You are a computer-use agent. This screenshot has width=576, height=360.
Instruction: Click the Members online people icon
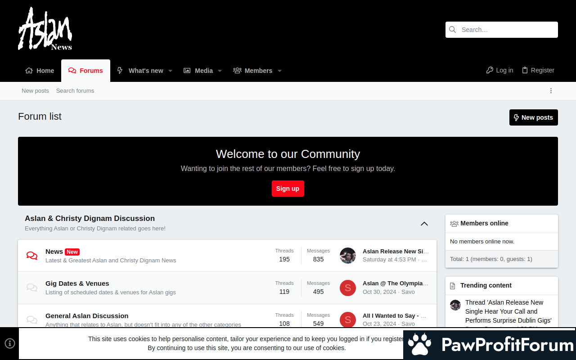pyautogui.click(x=454, y=224)
